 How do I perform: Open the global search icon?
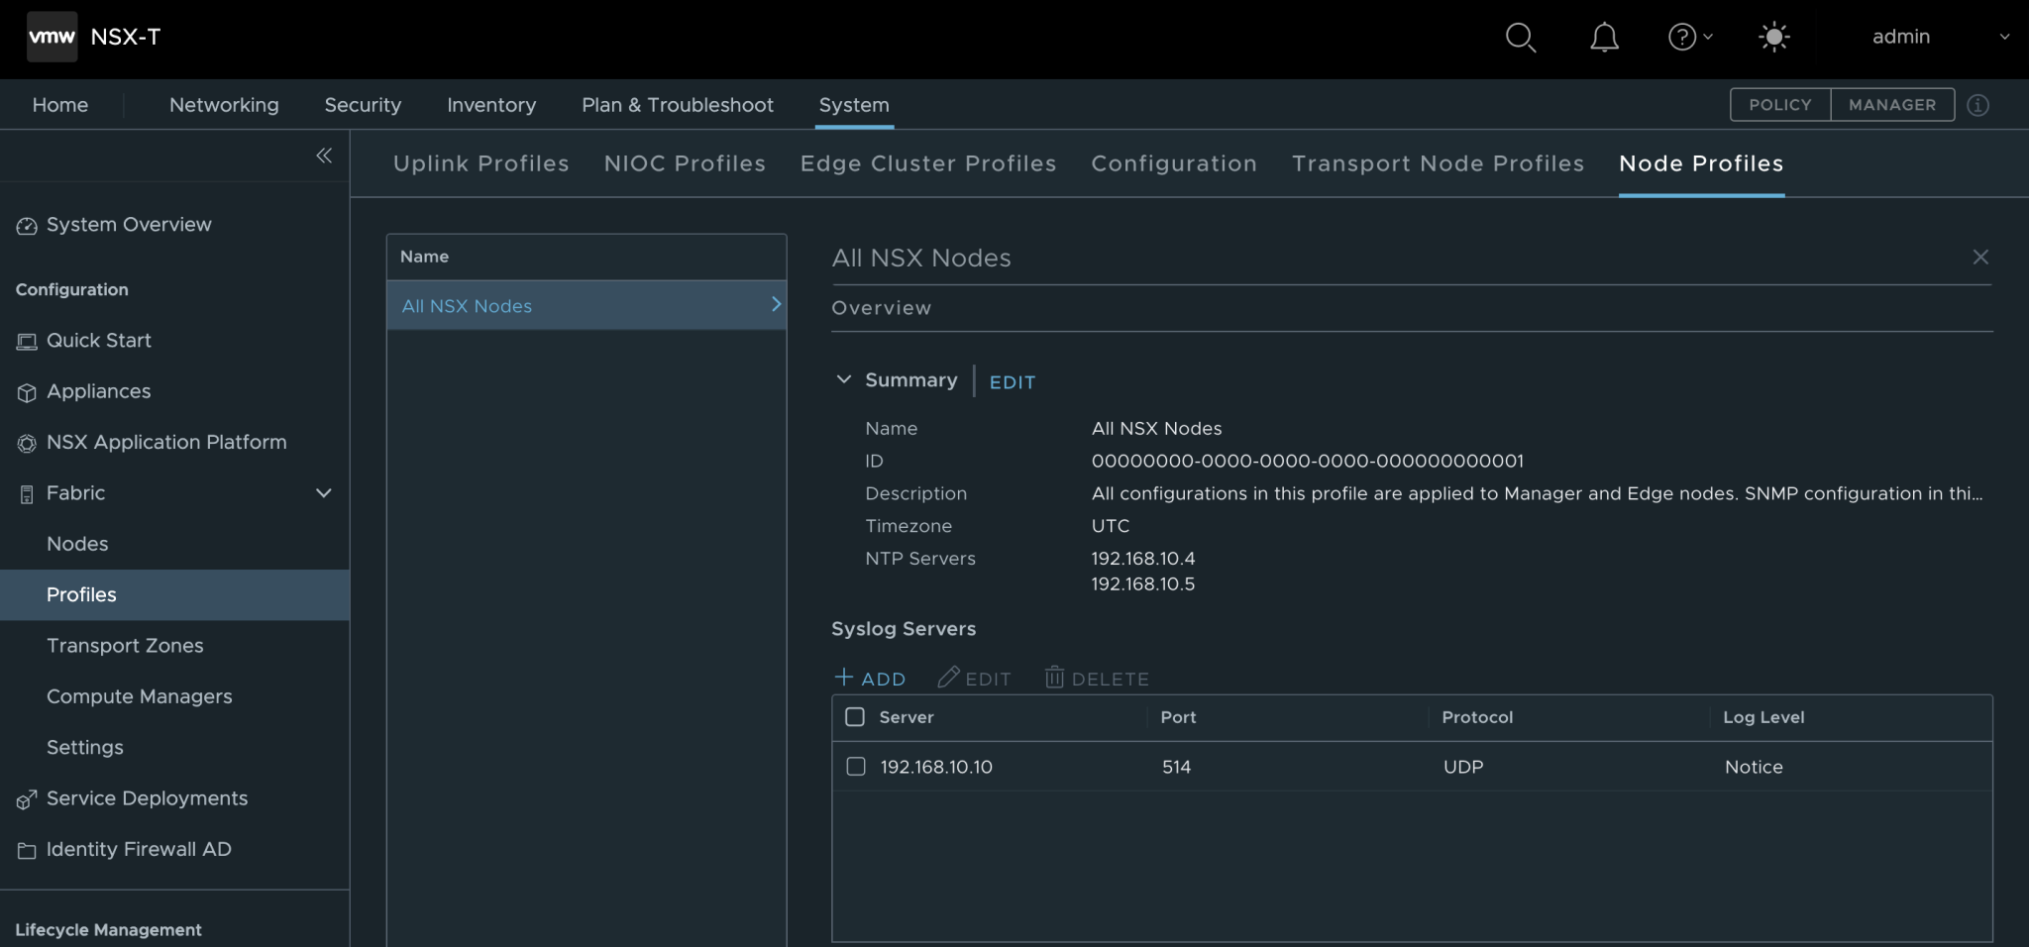pos(1521,37)
